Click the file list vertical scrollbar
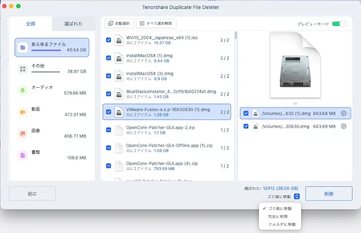 click(x=236, y=35)
